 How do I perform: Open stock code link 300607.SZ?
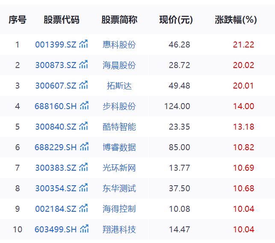pyautogui.click(x=56, y=86)
